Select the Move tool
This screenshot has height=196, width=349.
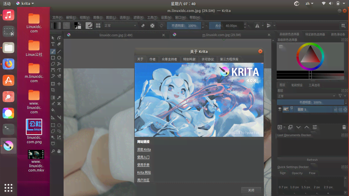(59, 84)
